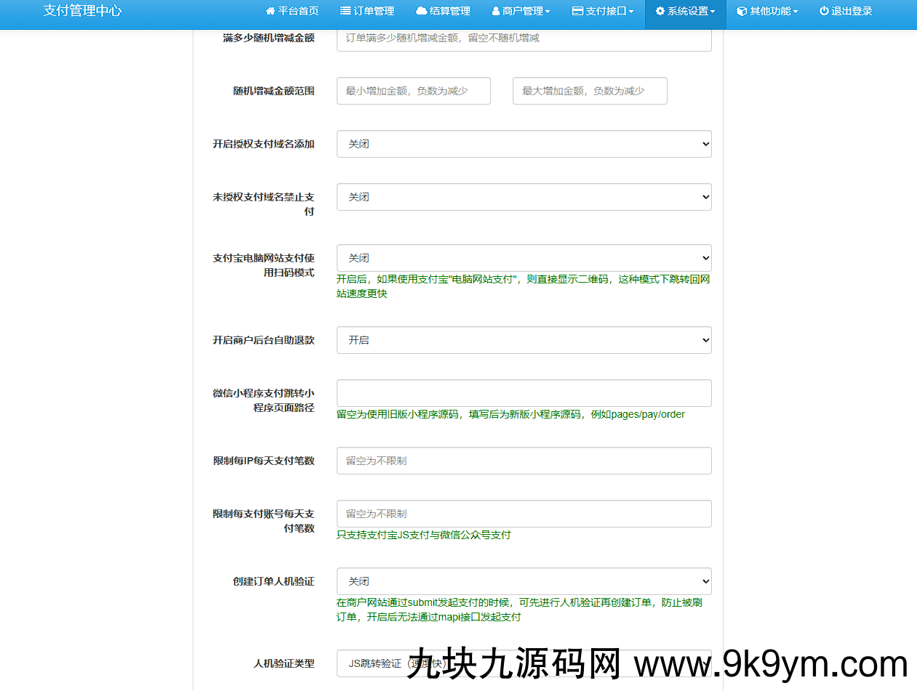This screenshot has height=691, width=917.
Task: Click the 支付管理中心 brand link
Action: point(82,12)
